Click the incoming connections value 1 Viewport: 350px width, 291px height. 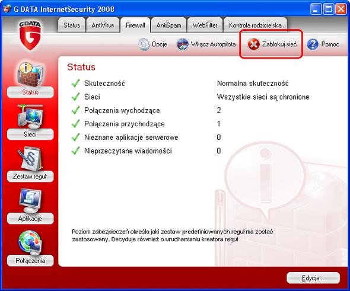[219, 124]
